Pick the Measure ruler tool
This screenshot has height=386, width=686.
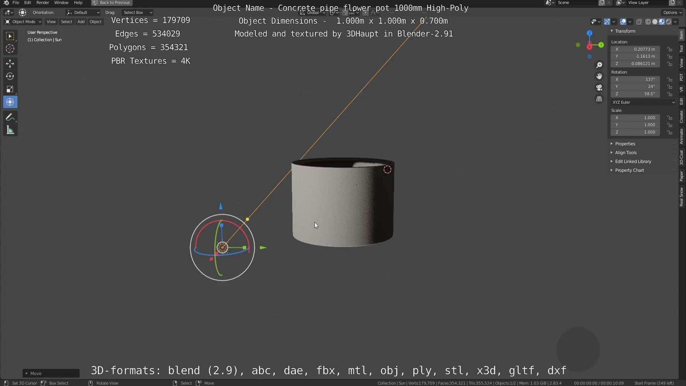tap(10, 130)
